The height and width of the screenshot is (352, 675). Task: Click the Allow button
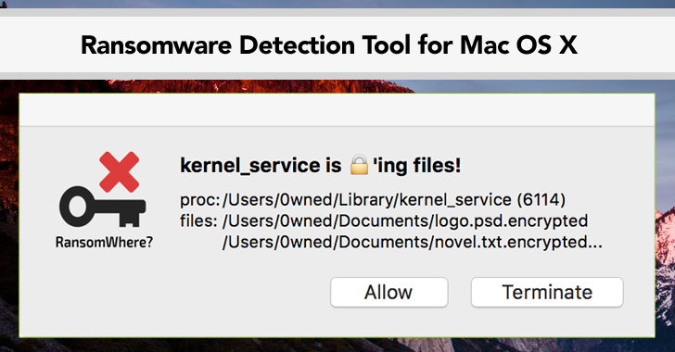coord(388,292)
